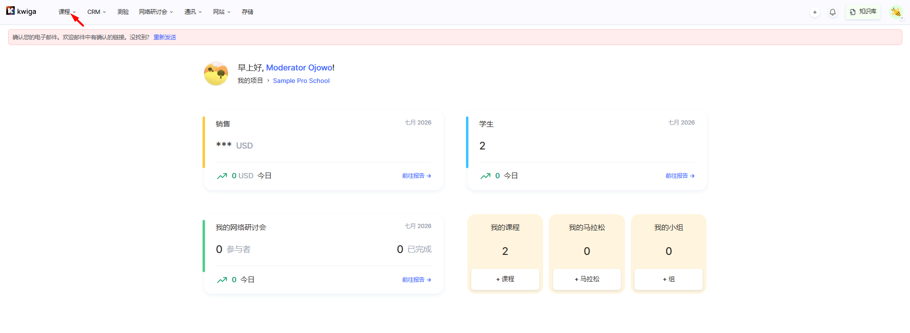Open the notifications bell icon
The height and width of the screenshot is (333, 910).
pos(832,12)
